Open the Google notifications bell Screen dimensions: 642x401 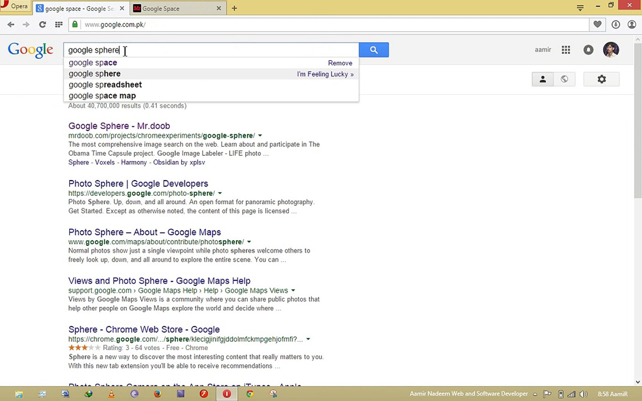588,50
